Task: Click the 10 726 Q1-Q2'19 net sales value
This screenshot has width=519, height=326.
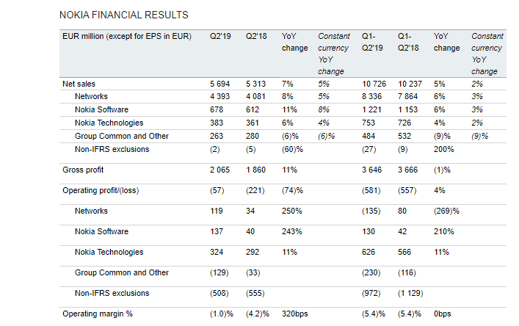Action: [376, 84]
